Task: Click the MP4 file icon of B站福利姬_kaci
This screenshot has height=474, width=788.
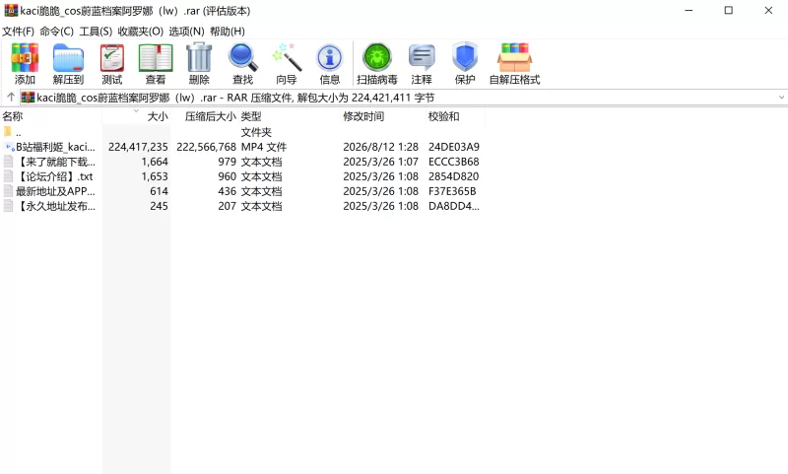Action: coord(9,147)
